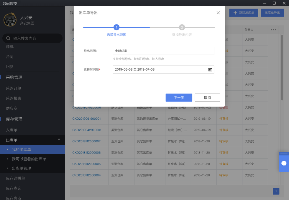Open order CKD2019061900001
Image resolution: width=289 pixels, height=200 pixels.
click(86, 119)
